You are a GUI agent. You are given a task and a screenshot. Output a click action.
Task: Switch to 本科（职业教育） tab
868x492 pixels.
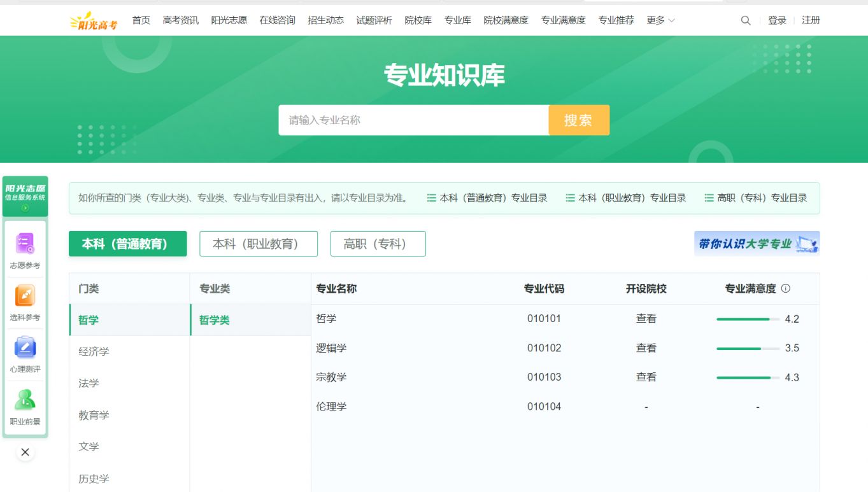(258, 244)
